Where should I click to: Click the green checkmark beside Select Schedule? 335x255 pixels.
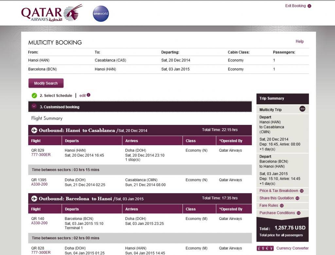click(x=34, y=95)
